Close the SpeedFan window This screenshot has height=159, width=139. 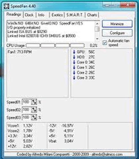(127, 5)
